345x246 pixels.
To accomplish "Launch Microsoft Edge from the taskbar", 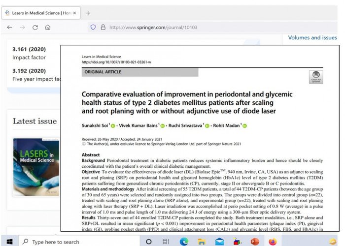I will (184, 242).
